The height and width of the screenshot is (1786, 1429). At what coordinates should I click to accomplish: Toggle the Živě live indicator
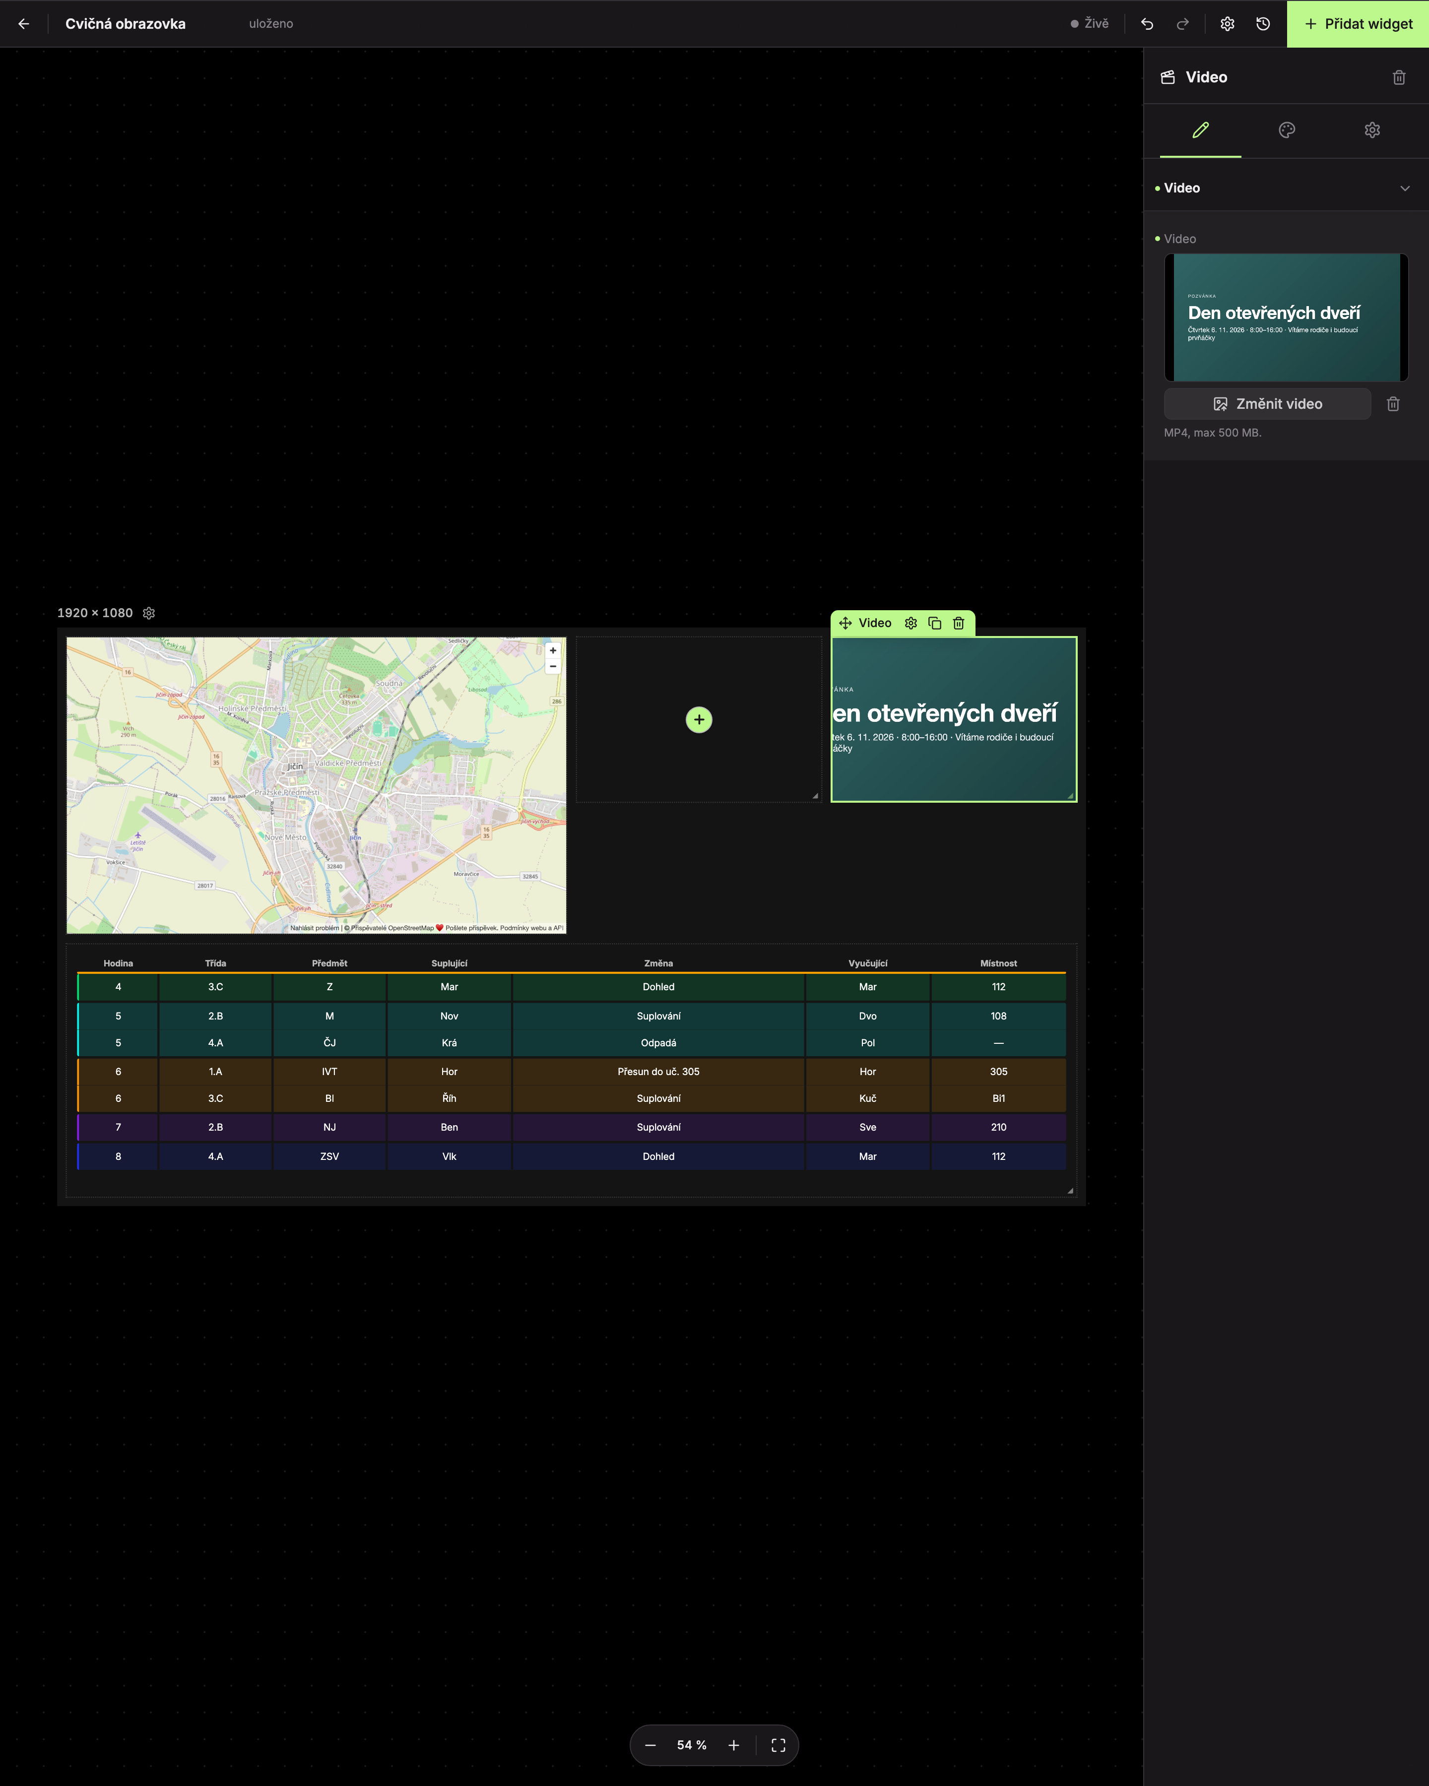pyautogui.click(x=1089, y=24)
